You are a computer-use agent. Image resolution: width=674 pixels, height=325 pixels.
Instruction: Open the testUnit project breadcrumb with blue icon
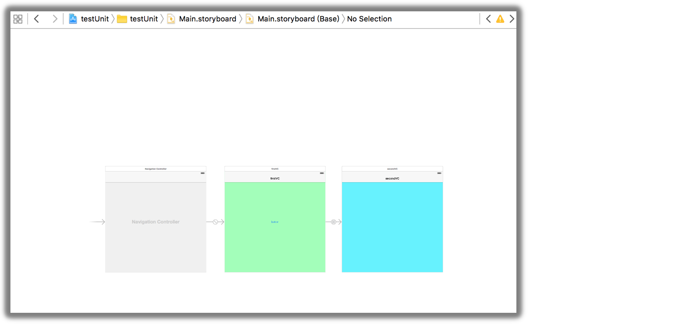coord(89,19)
